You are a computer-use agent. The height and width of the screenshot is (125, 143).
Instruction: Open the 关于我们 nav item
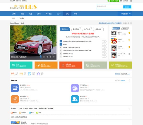click(49, 14)
